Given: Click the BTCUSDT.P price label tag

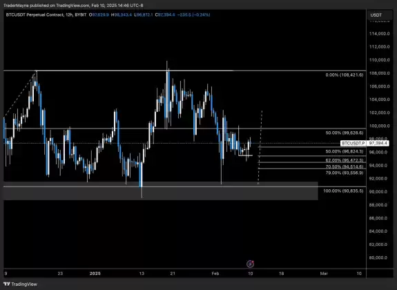Looking at the screenshot, I should [354, 144].
